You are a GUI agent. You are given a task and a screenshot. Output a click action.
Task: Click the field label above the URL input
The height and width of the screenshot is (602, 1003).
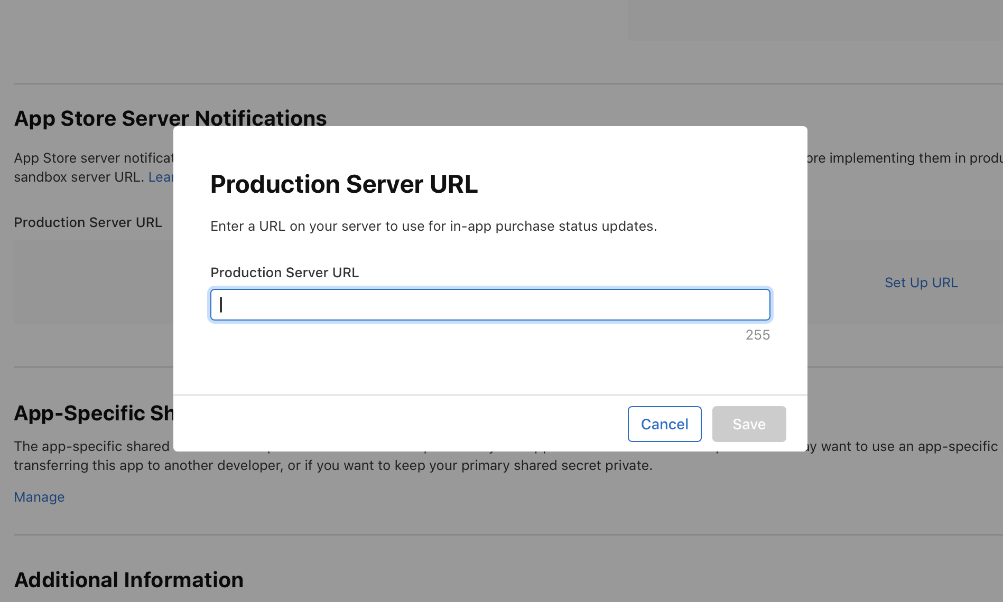(x=284, y=272)
